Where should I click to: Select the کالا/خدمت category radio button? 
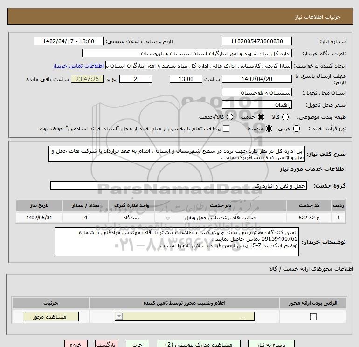pyautogui.click(x=230, y=117)
